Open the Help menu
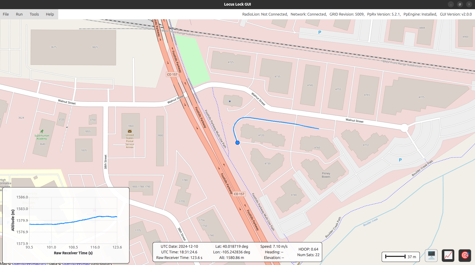This screenshot has height=265, width=475. coord(50,14)
